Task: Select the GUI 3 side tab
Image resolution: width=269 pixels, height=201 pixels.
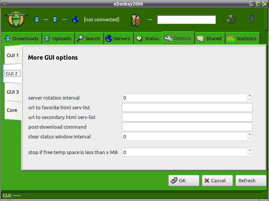Action: [x=13, y=92]
